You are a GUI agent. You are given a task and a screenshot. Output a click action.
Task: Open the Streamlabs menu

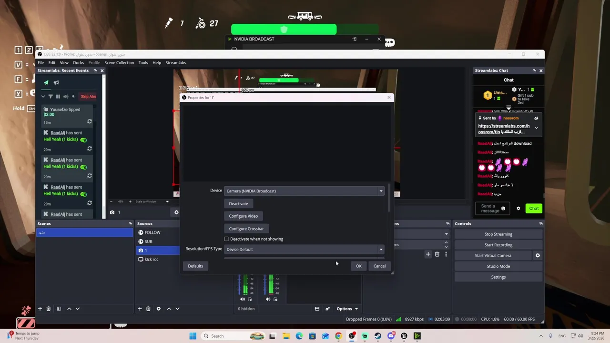coord(176,62)
